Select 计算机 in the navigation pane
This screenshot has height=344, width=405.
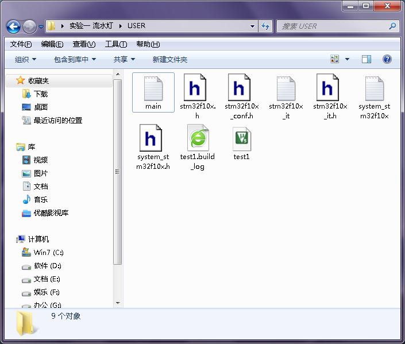pyautogui.click(x=38, y=239)
